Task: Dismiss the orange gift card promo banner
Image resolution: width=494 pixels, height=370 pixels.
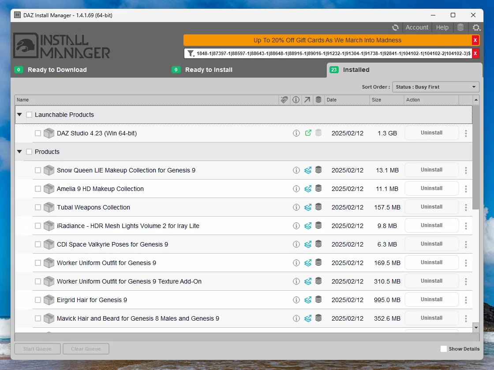Action: point(475,40)
